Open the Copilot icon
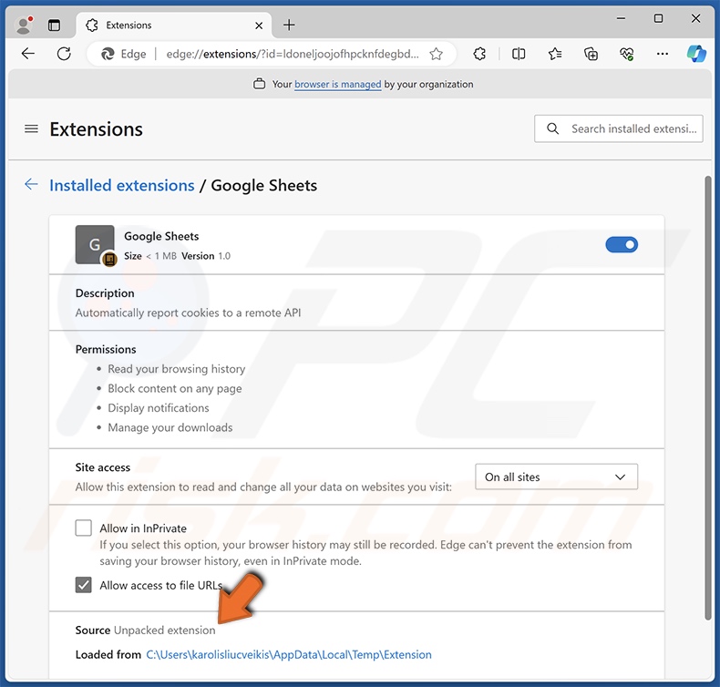Screen dimensions: 720x687 click(696, 54)
